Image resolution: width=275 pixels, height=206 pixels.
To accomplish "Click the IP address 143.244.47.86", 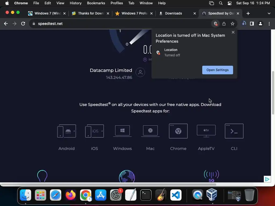I will 119,78.
